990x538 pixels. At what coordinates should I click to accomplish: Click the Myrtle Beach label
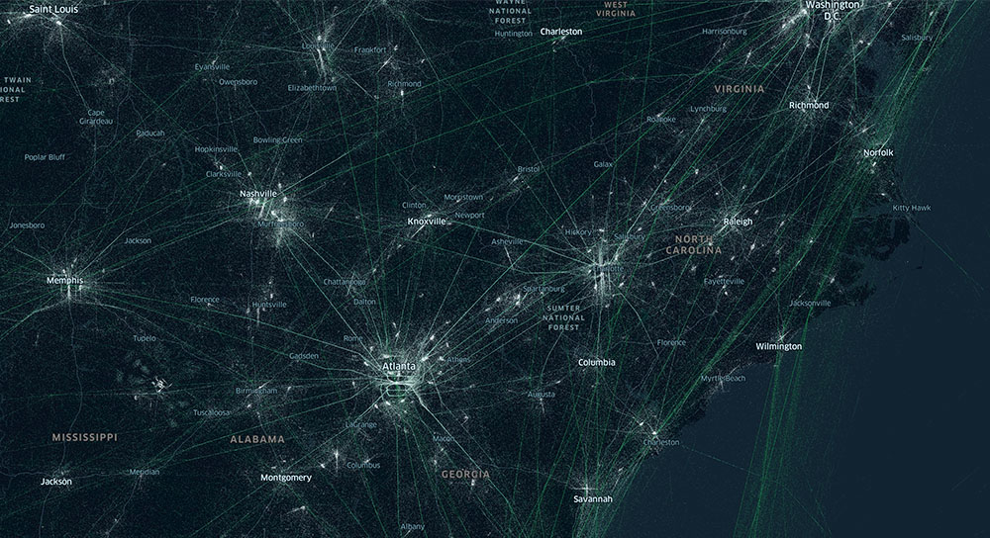click(x=723, y=379)
